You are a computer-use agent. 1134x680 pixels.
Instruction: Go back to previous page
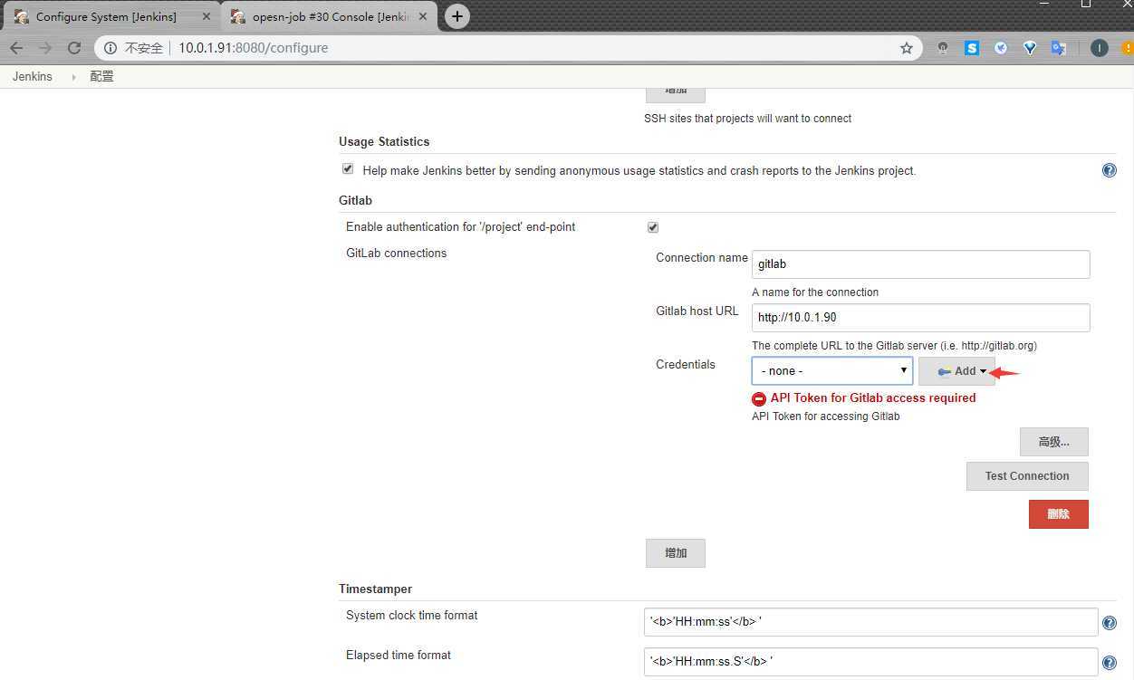(x=16, y=48)
